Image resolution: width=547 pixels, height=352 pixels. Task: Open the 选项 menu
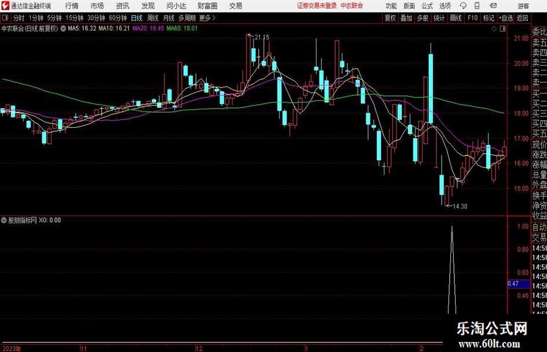445,6
